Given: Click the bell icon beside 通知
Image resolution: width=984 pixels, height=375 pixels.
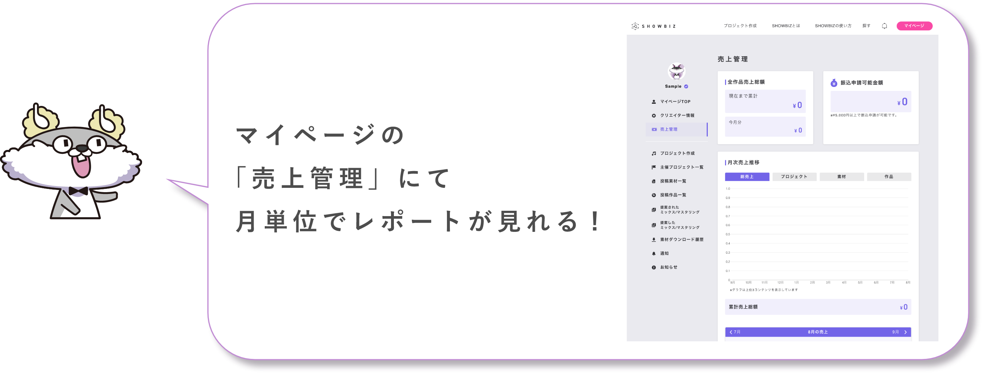Looking at the screenshot, I should point(654,253).
